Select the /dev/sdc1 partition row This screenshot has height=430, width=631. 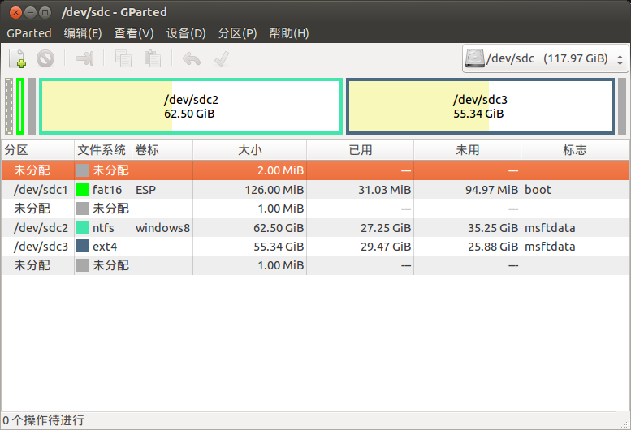pyautogui.click(x=315, y=190)
